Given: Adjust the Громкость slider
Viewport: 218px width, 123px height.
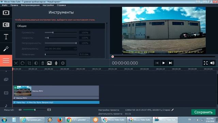Looking at the screenshot, I should click(x=61, y=32).
